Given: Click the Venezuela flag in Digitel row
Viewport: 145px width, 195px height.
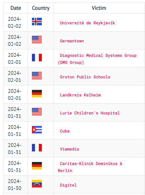Looking at the screenshot, I should 37,184.
